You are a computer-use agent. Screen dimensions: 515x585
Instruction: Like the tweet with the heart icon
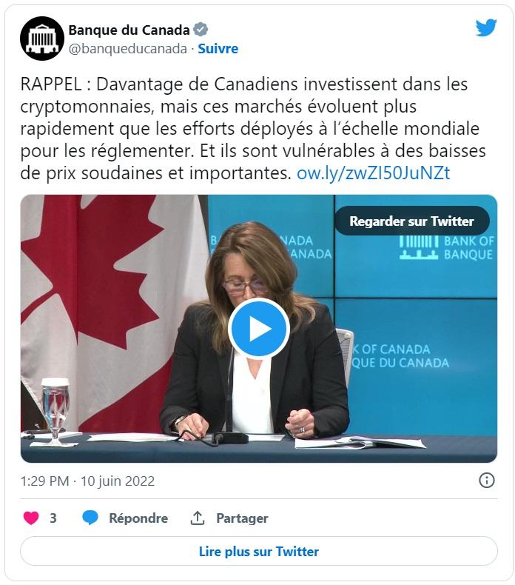click(31, 518)
